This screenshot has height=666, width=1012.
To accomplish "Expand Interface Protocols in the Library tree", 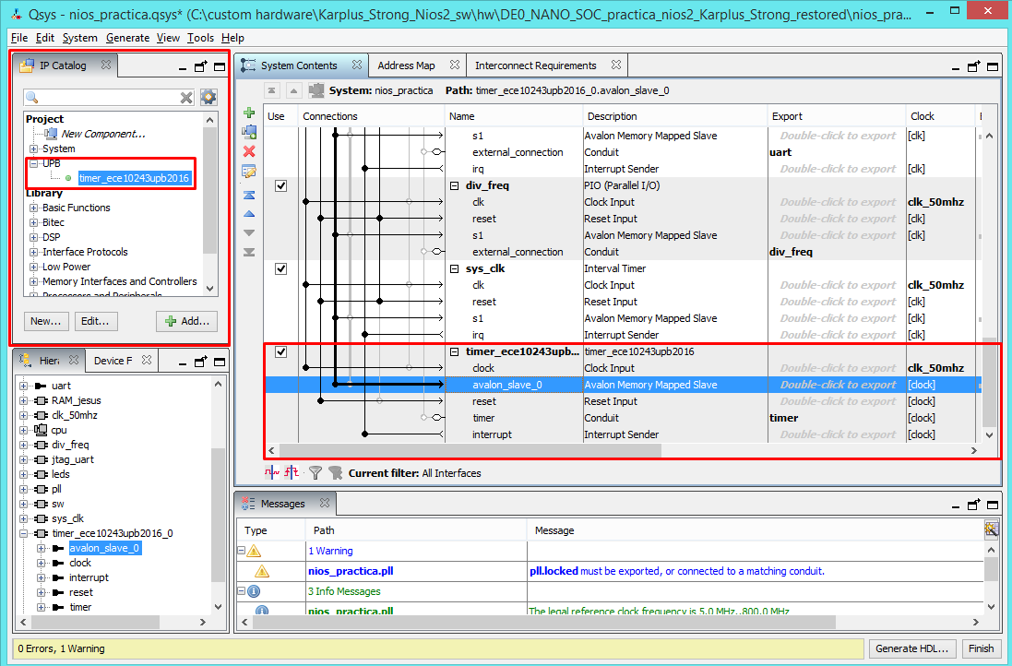I will 33,253.
